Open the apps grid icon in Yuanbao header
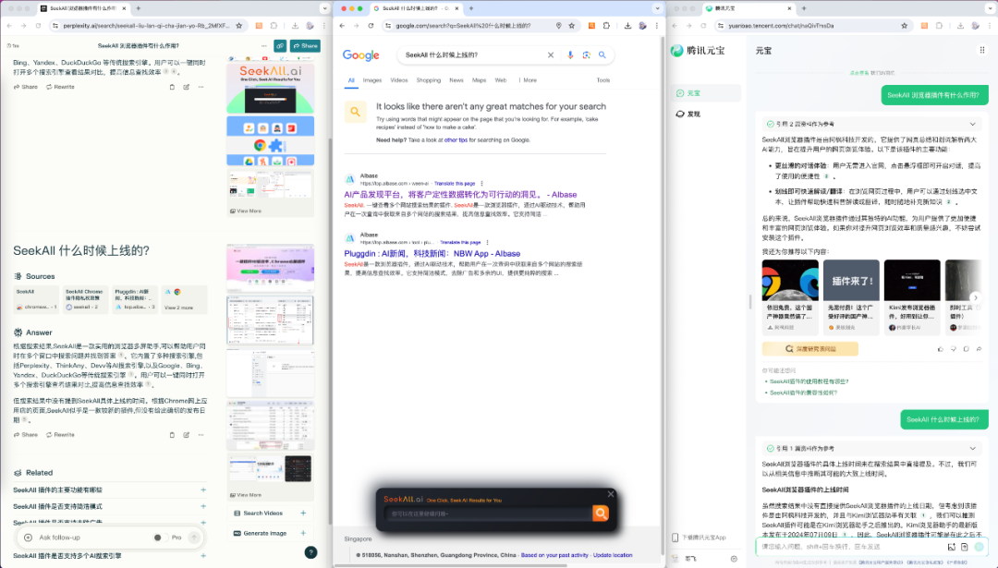 (982, 50)
